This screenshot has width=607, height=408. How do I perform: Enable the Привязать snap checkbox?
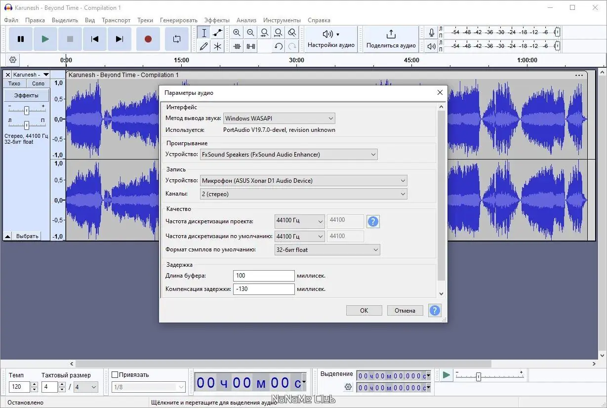coord(115,375)
